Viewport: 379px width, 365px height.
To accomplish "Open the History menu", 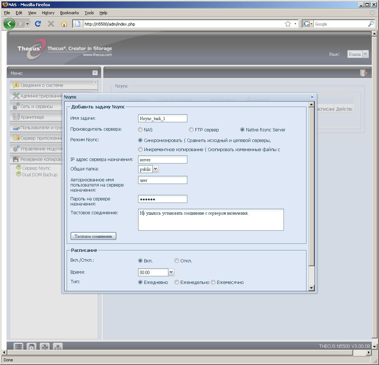I will coord(48,13).
